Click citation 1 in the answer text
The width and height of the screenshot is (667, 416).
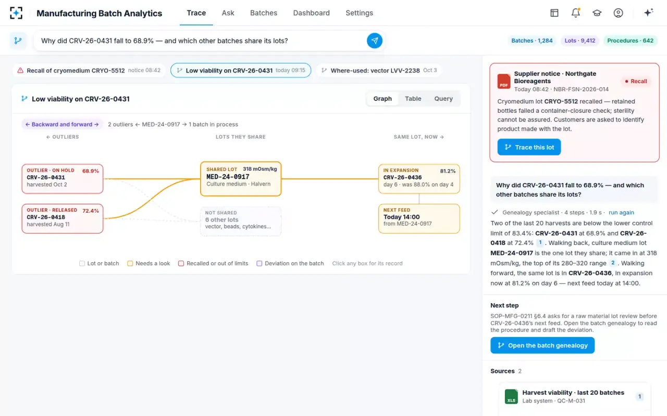click(540, 243)
